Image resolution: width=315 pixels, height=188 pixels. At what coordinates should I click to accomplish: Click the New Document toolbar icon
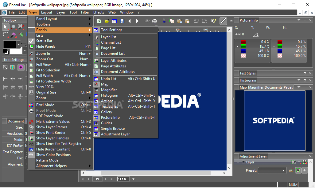(x=99, y=21)
